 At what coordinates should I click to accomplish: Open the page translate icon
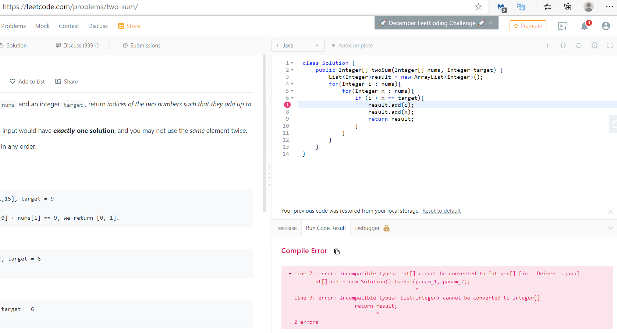click(x=521, y=7)
